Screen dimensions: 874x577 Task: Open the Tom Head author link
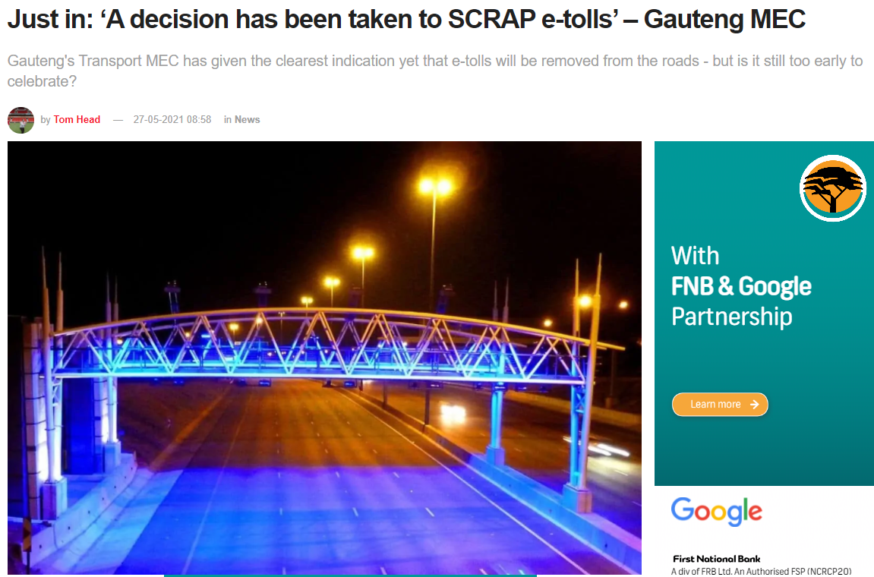[x=77, y=119]
